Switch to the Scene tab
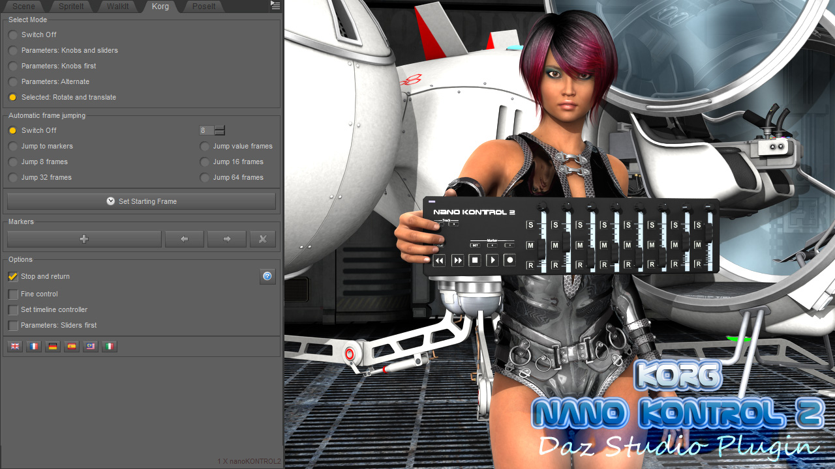The image size is (835, 469). click(24, 7)
